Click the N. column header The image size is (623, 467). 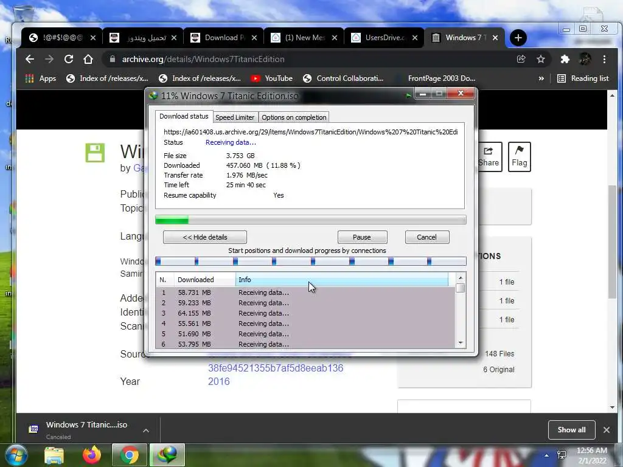165,280
